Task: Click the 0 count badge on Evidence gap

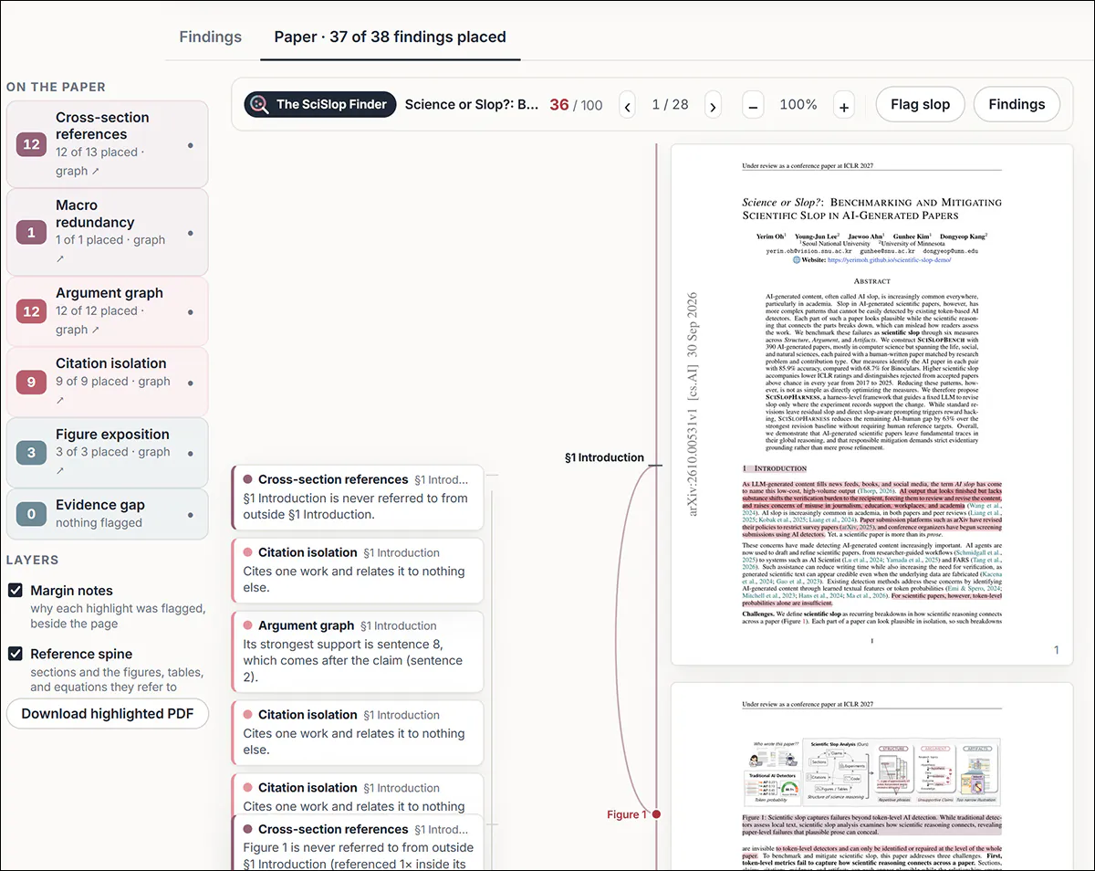Action: [31, 514]
